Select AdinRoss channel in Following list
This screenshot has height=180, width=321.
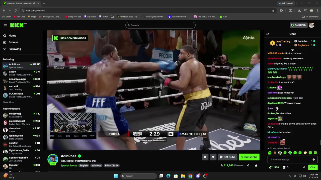[21, 66]
